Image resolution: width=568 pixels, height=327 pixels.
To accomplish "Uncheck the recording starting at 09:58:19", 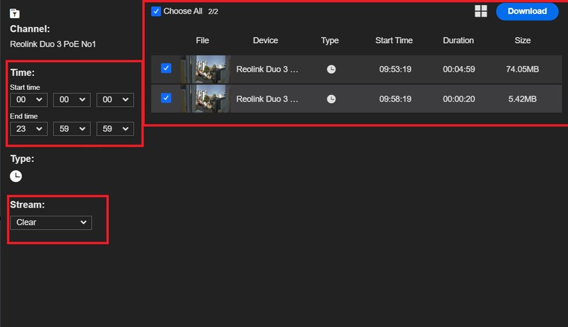I will point(166,98).
